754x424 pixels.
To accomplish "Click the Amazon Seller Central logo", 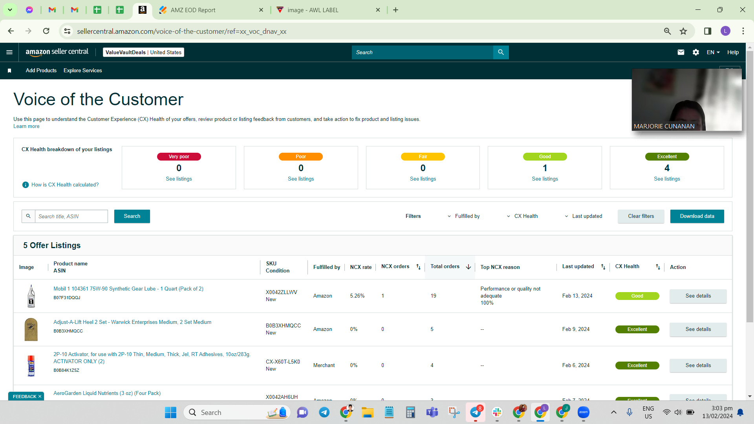I will [57, 52].
